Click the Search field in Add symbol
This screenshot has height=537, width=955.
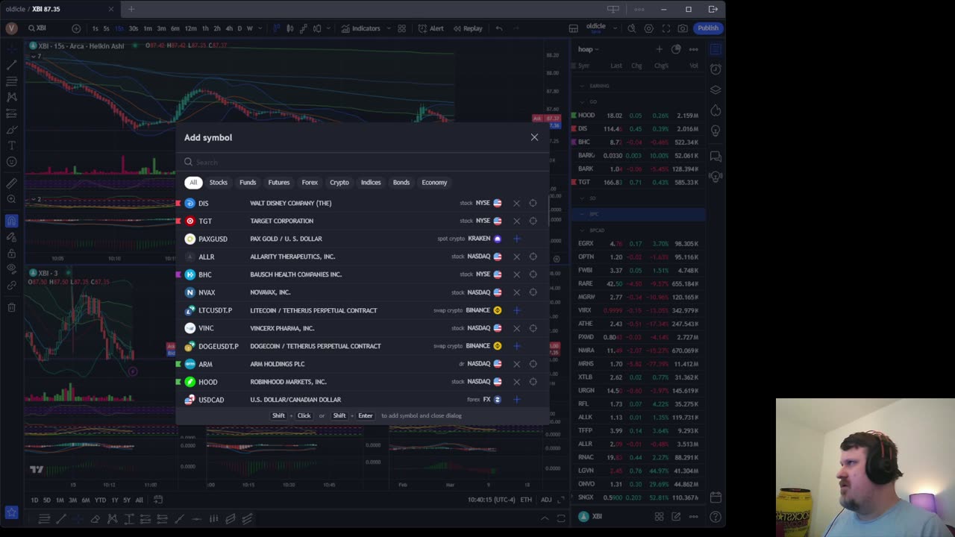[362, 162]
